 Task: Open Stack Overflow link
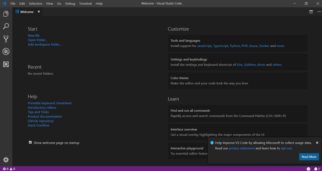39,125
